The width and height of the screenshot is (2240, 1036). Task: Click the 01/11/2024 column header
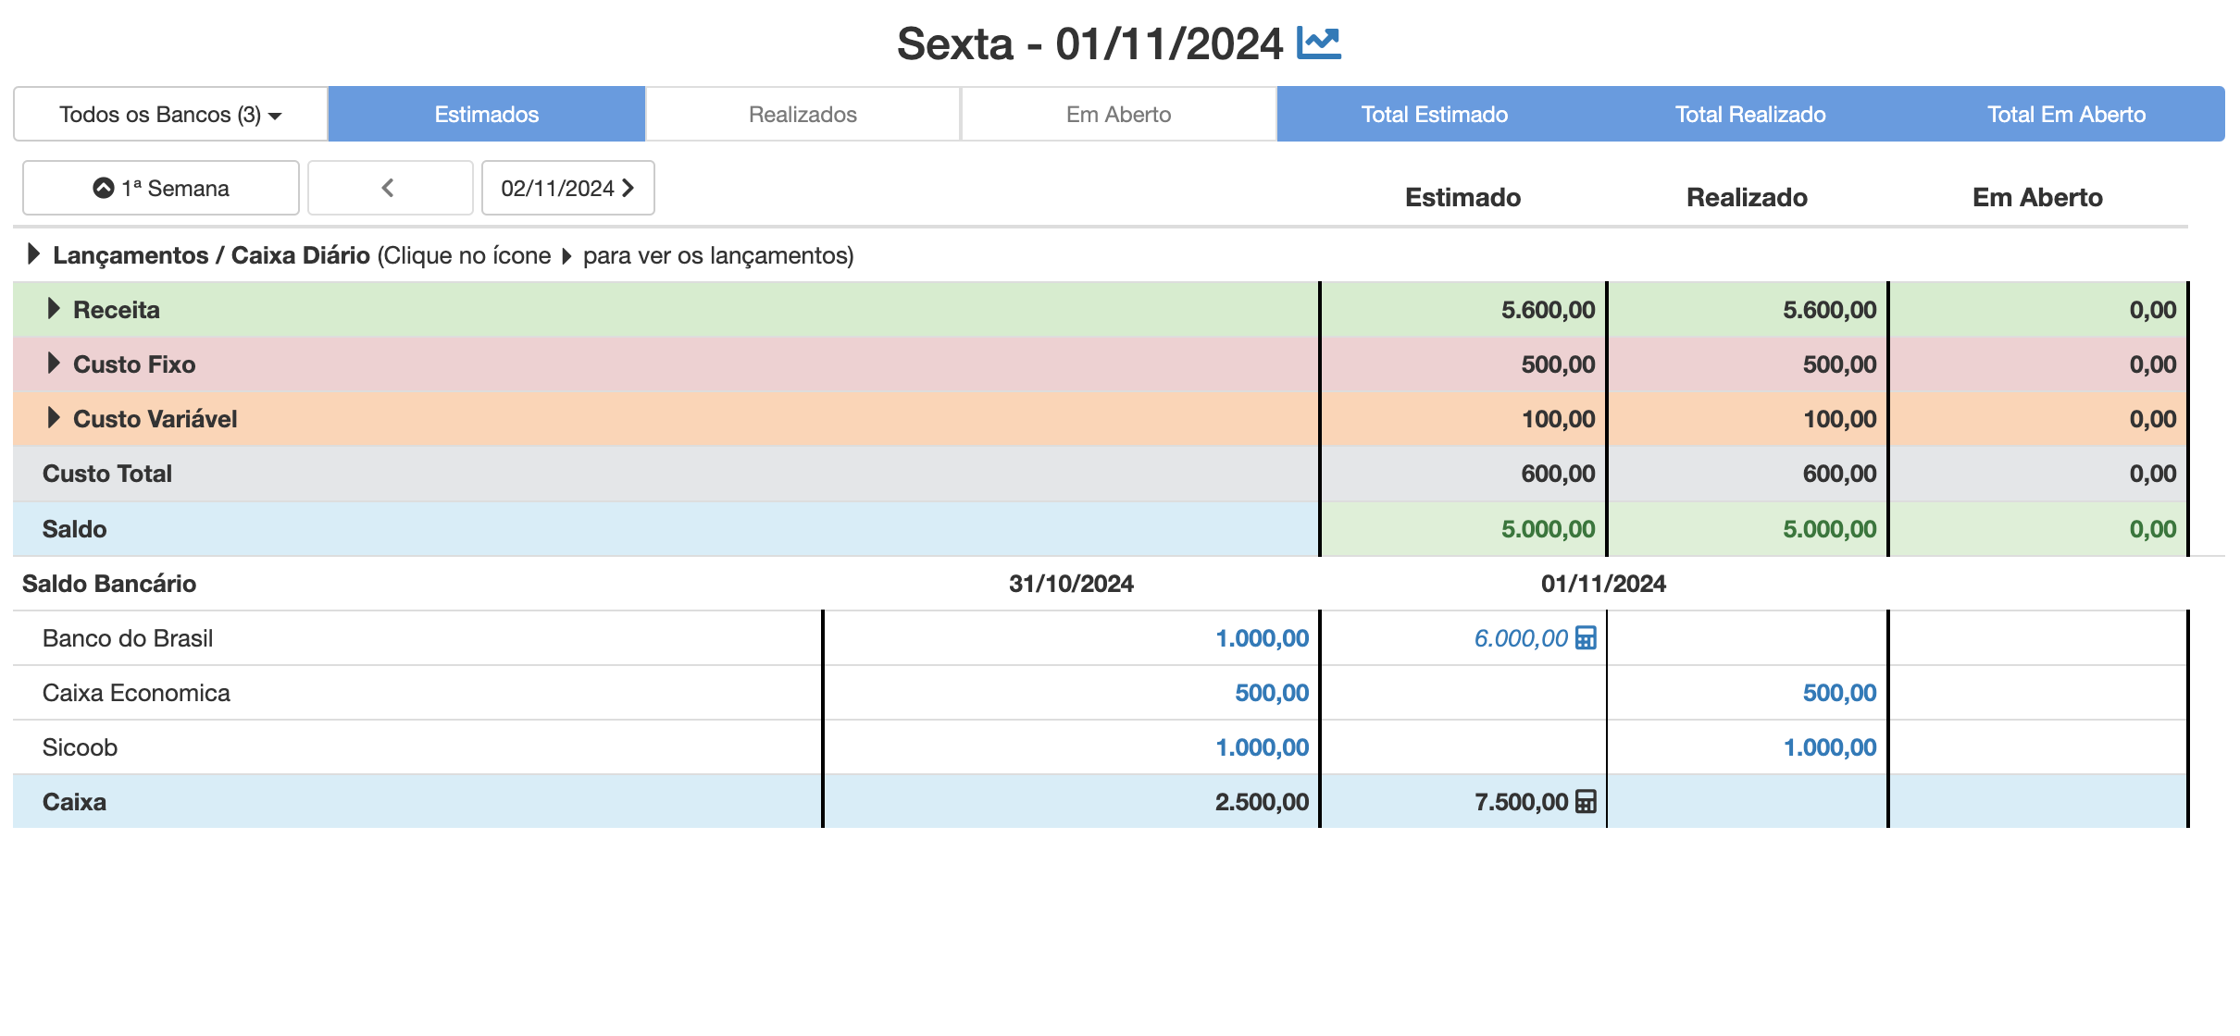1603,584
